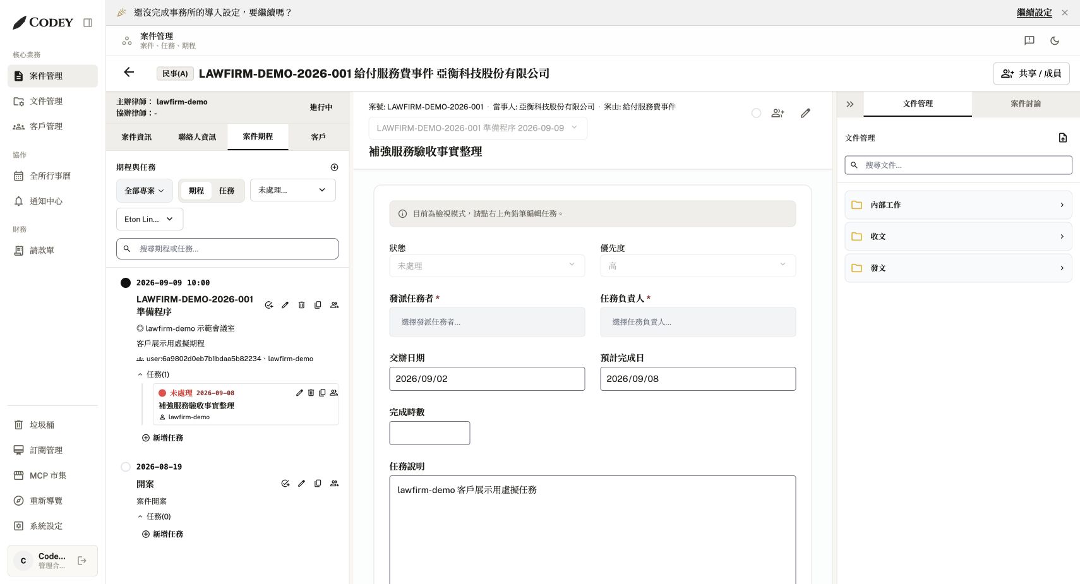Collapse 任務(0) under 開案
Image resolution: width=1080 pixels, height=584 pixels.
[153, 516]
